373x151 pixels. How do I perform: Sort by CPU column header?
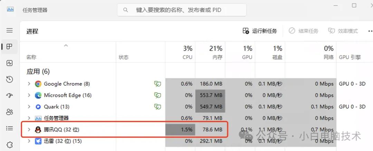click(188, 57)
